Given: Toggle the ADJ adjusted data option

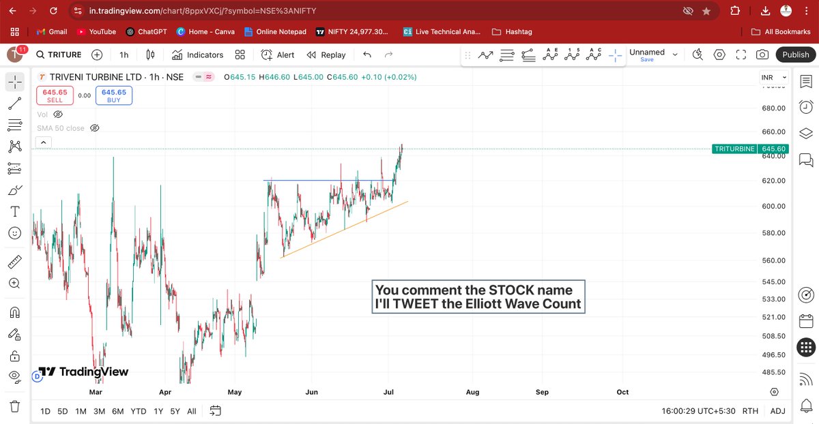Looking at the screenshot, I should (x=777, y=411).
